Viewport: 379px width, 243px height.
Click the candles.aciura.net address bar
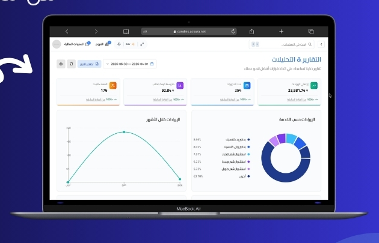189,31
